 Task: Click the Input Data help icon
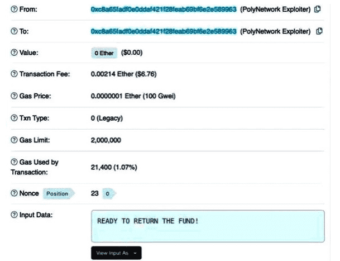coord(14,215)
